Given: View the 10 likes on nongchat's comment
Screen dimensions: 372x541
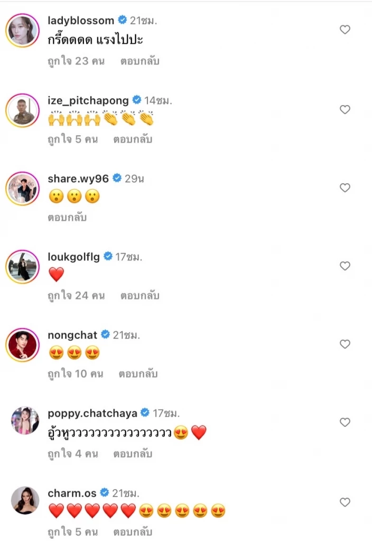Looking at the screenshot, I should point(75,374).
